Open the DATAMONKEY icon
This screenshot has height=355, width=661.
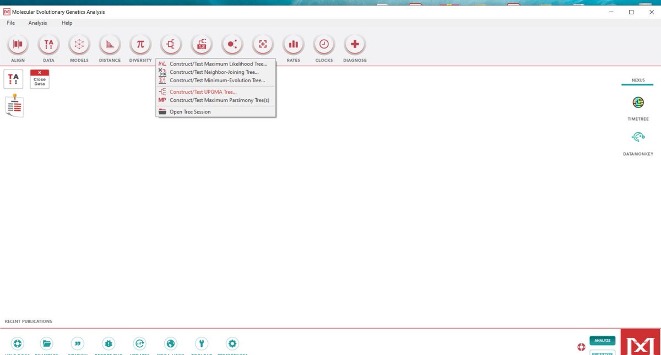(x=638, y=137)
